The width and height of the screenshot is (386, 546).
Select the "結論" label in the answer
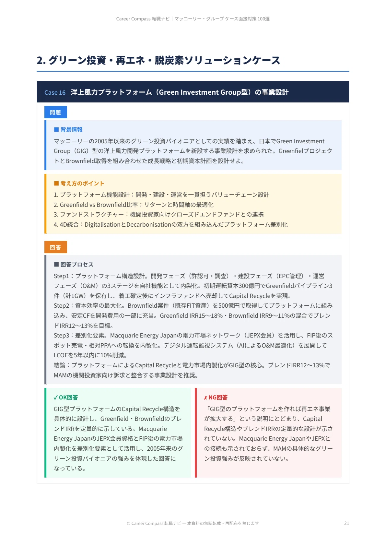tap(60, 365)
